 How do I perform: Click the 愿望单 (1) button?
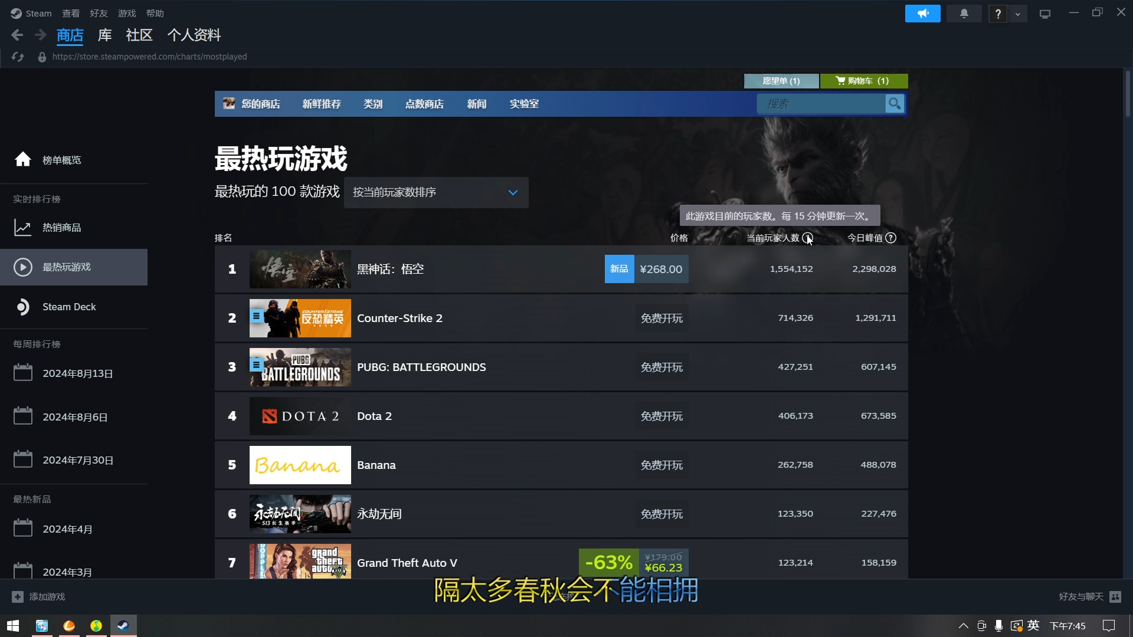(781, 81)
